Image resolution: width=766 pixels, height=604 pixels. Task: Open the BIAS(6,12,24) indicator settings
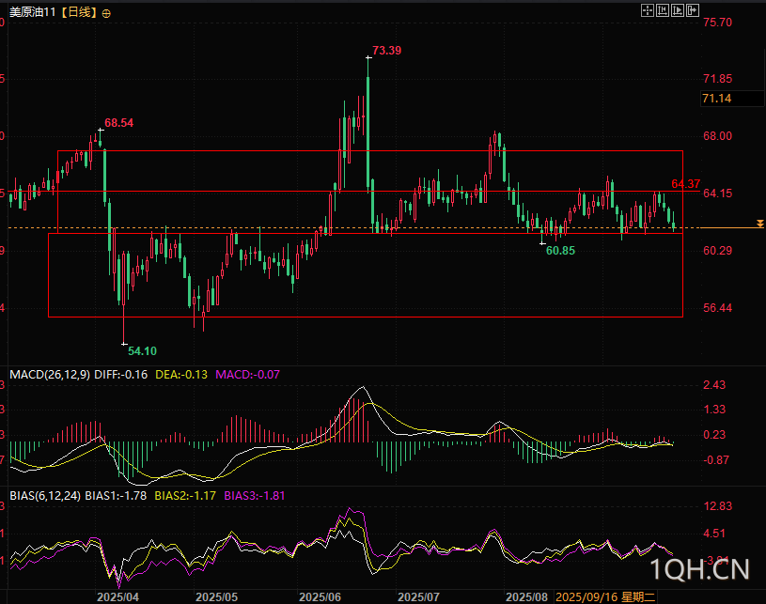click(43, 494)
